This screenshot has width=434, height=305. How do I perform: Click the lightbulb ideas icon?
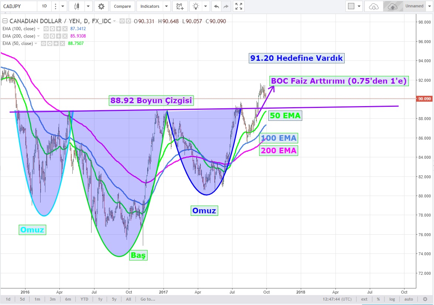click(x=196, y=6)
